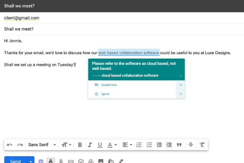Apply suggestion cloud based collaboration software

[130, 76]
